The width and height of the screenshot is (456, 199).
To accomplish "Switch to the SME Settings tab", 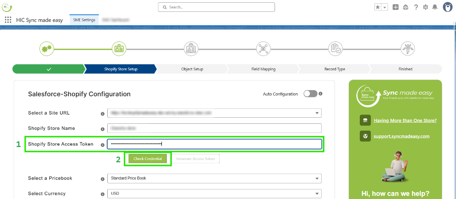I will [x=84, y=20].
